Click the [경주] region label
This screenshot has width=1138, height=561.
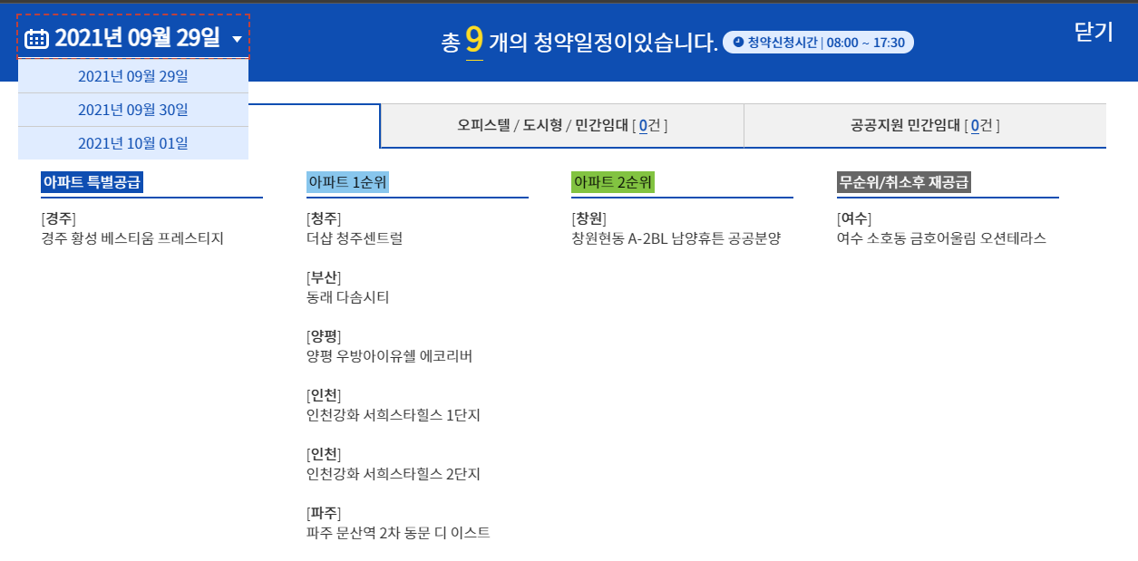[58, 218]
